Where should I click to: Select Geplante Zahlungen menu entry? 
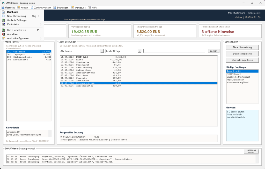[x=22, y=20]
